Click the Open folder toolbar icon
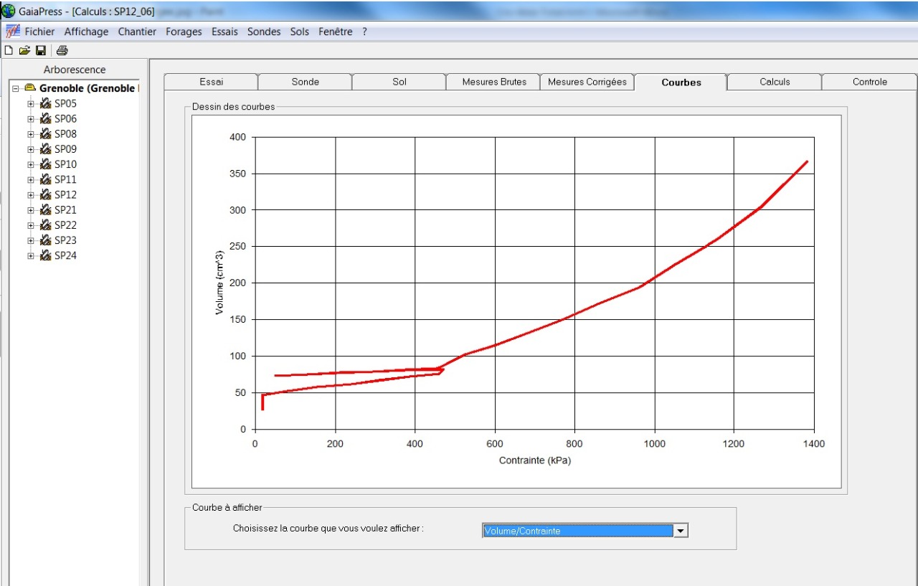 [24, 50]
